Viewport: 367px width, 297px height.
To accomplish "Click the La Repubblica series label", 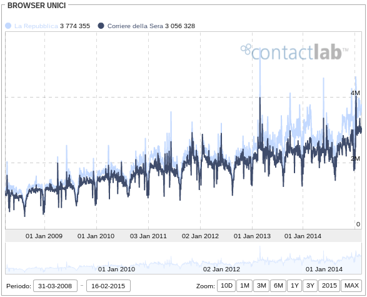I will coord(36,26).
